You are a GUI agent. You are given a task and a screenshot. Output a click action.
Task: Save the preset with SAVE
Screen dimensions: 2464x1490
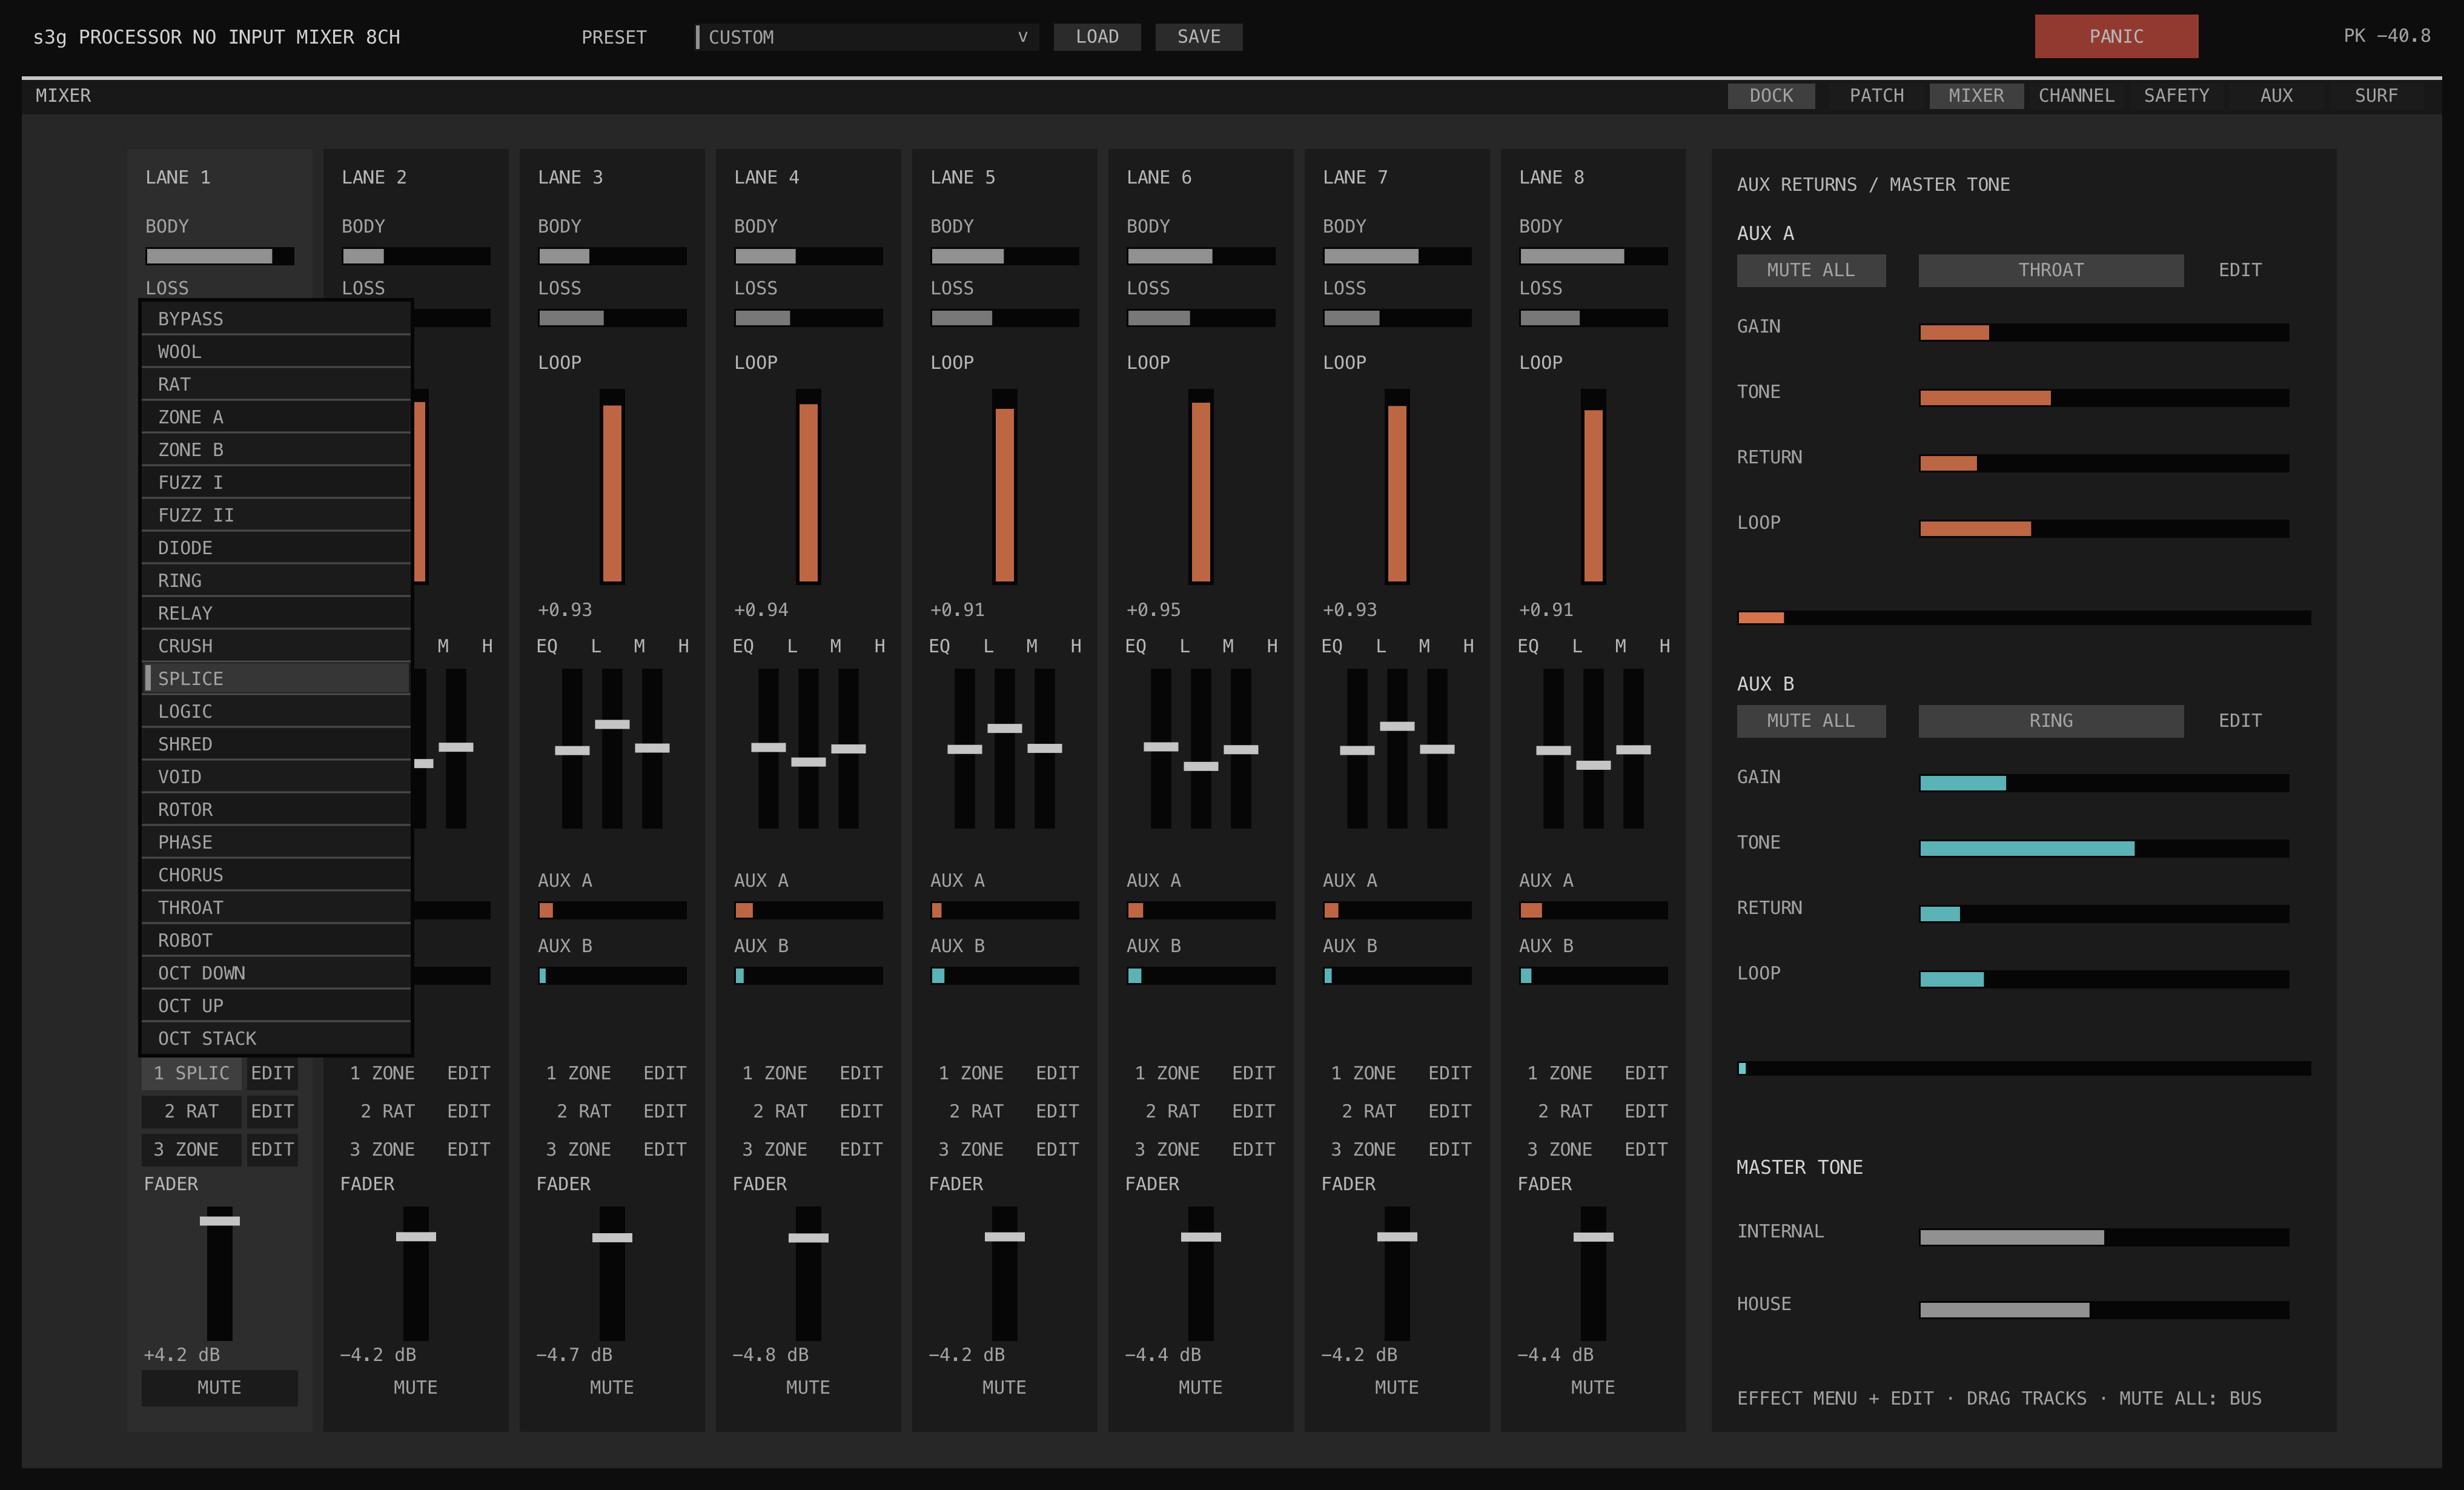[x=1198, y=37]
